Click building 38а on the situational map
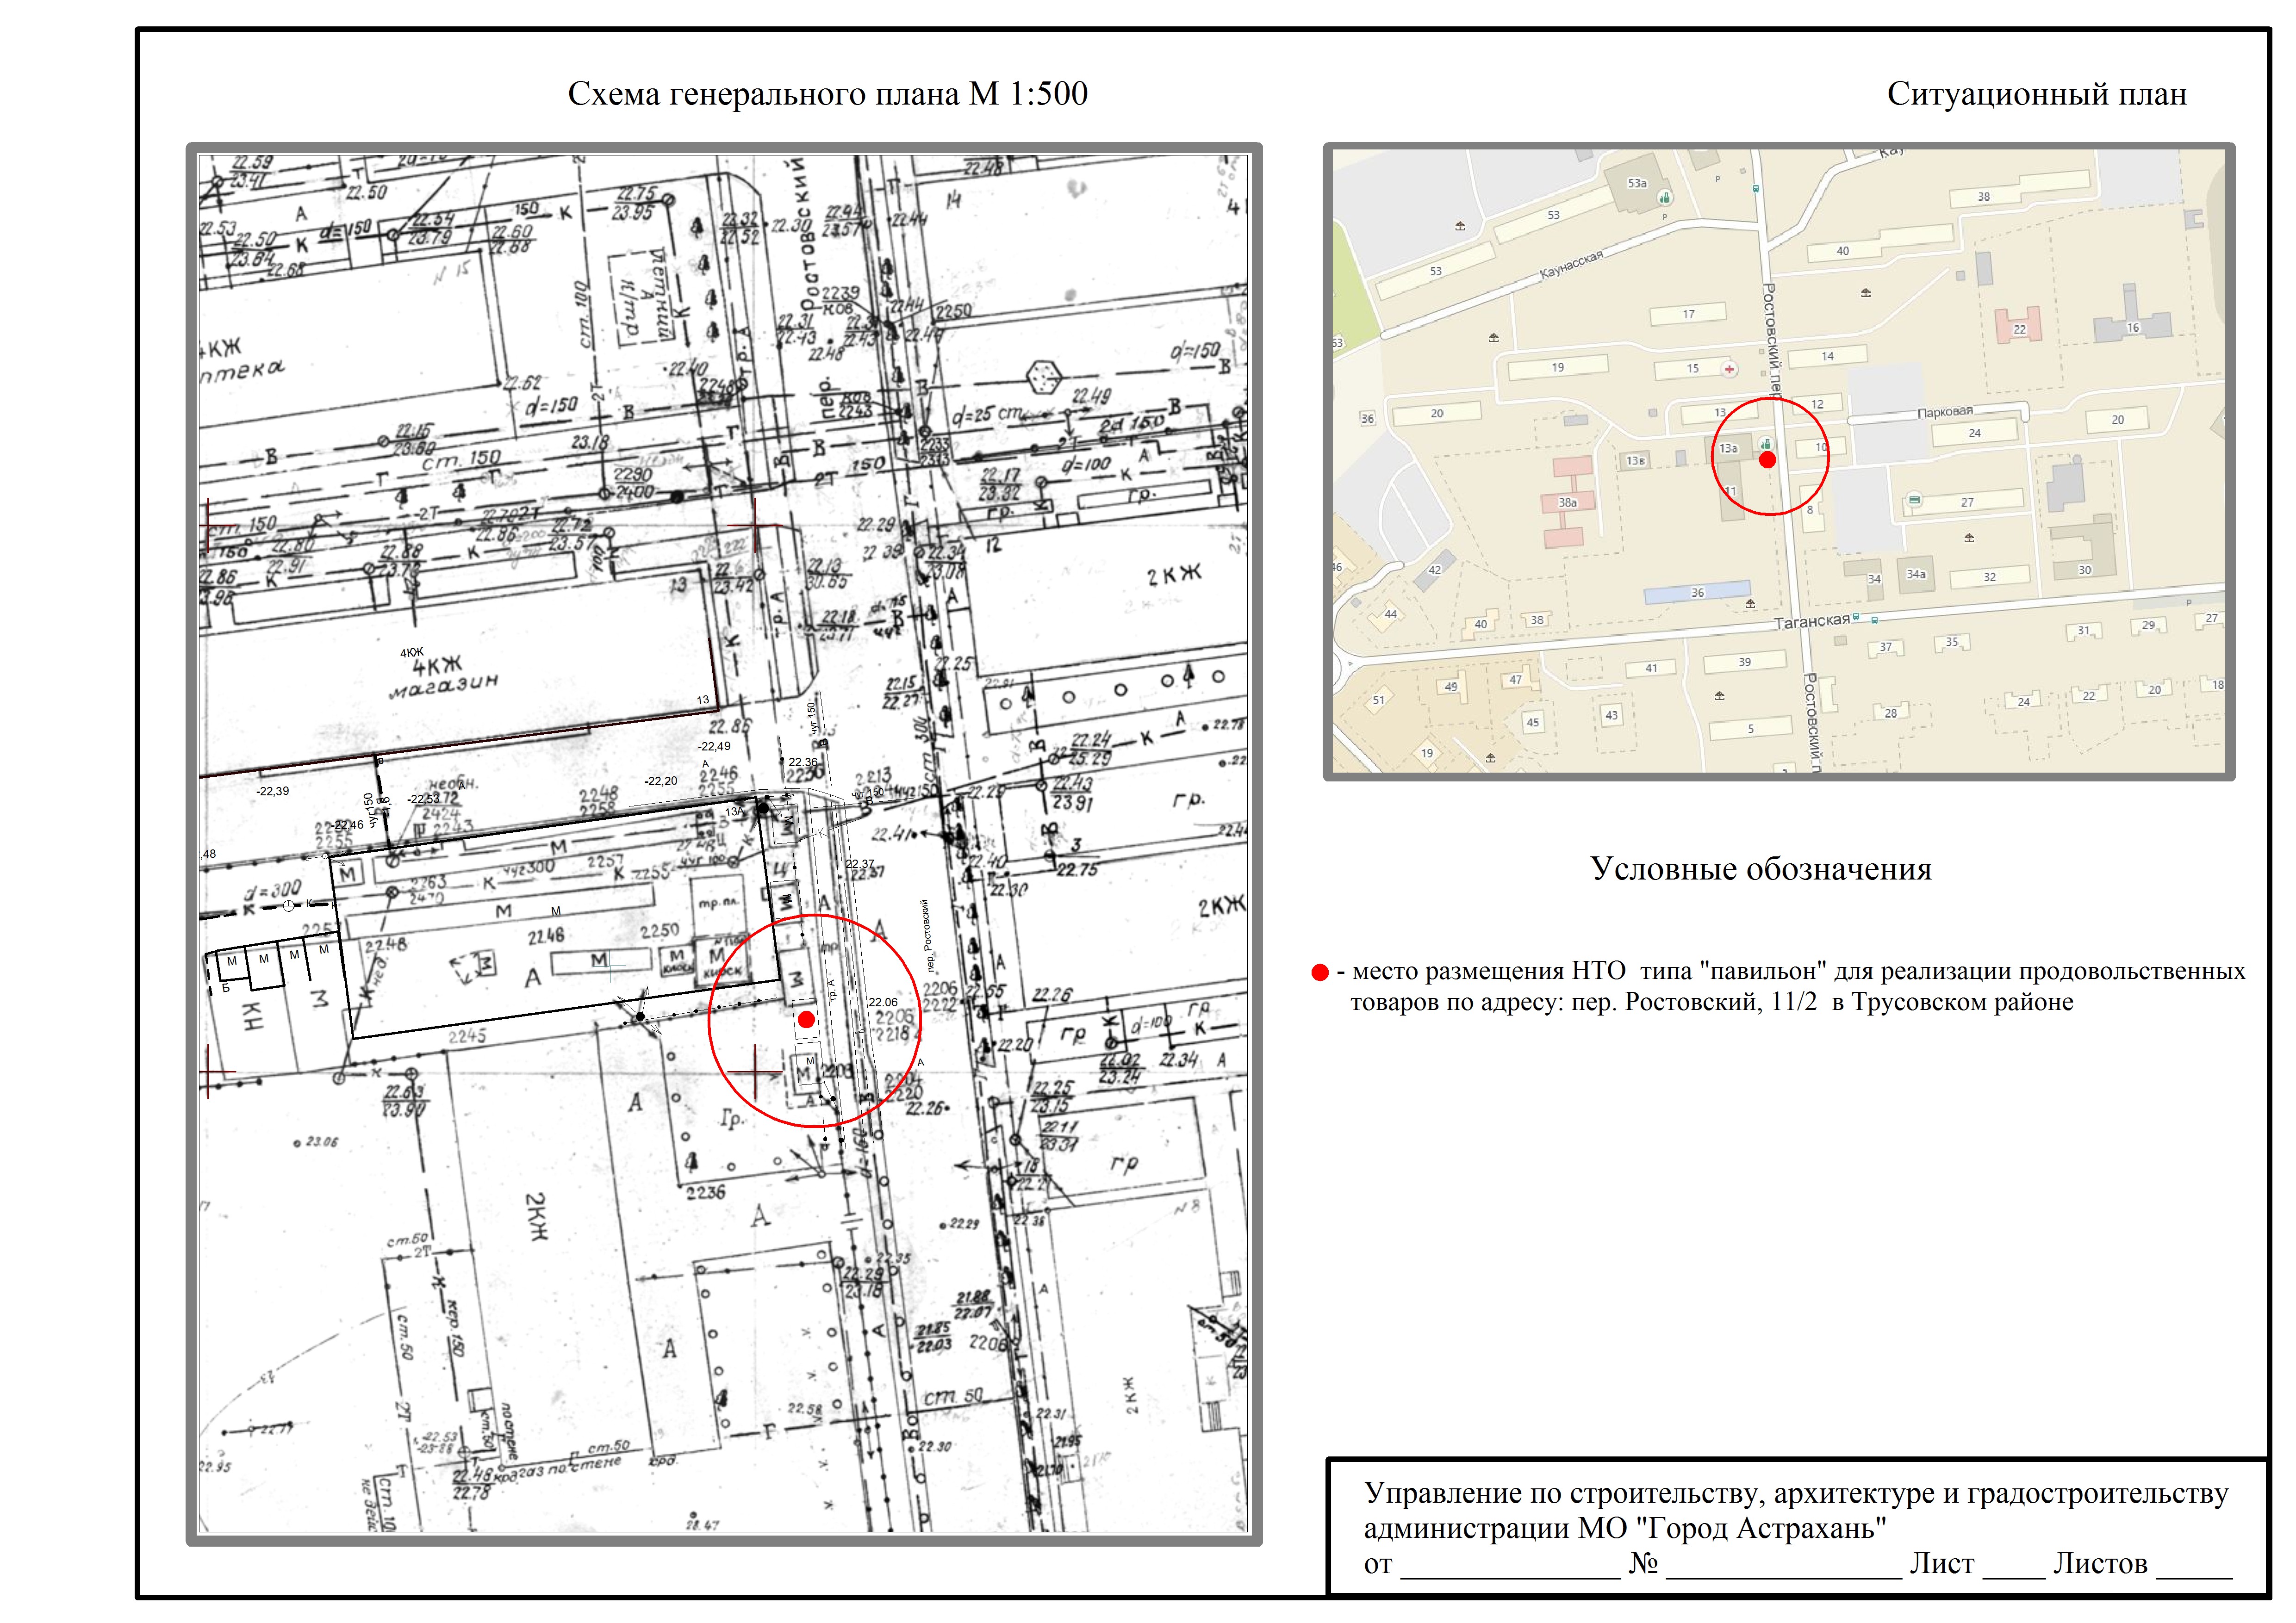Screen dimensions: 2296x1623 click(x=1567, y=503)
